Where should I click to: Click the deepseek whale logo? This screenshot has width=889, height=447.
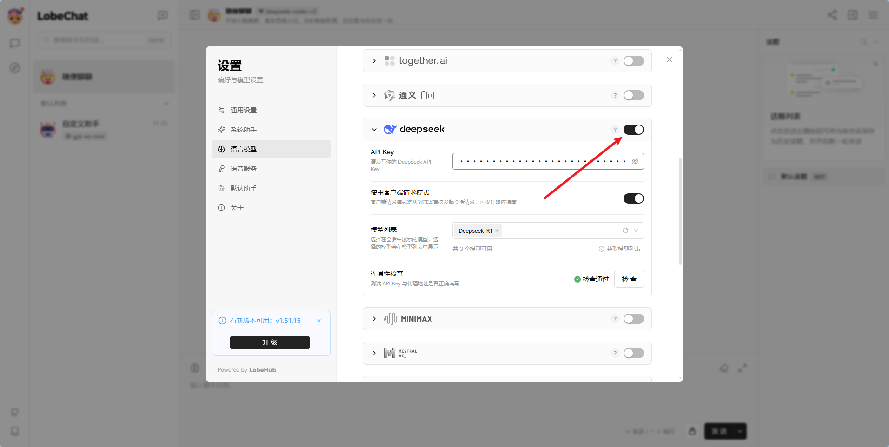[x=390, y=130]
